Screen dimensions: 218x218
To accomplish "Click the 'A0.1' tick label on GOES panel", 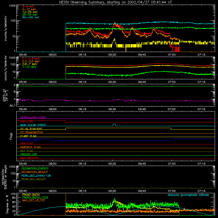I will (x=13, y=106).
